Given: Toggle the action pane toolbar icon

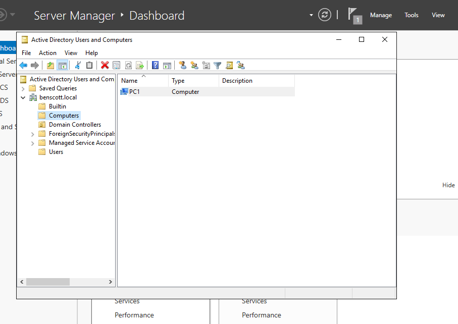Looking at the screenshot, I should point(167,66).
